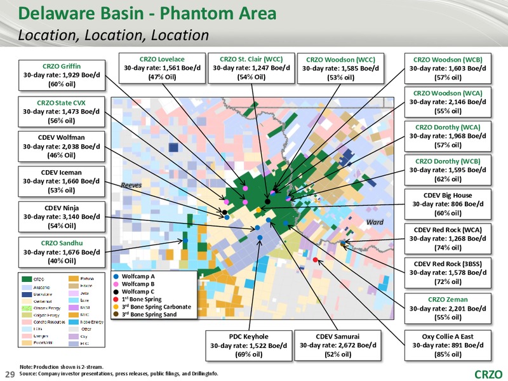Viewport: 508px width, 381px height.
Task: Click the CRZO Dorothy (WCB) callout box
Action: [x=448, y=170]
